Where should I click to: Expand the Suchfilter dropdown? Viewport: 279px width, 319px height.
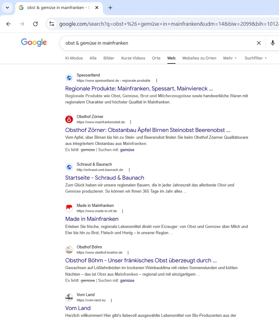coord(255,58)
